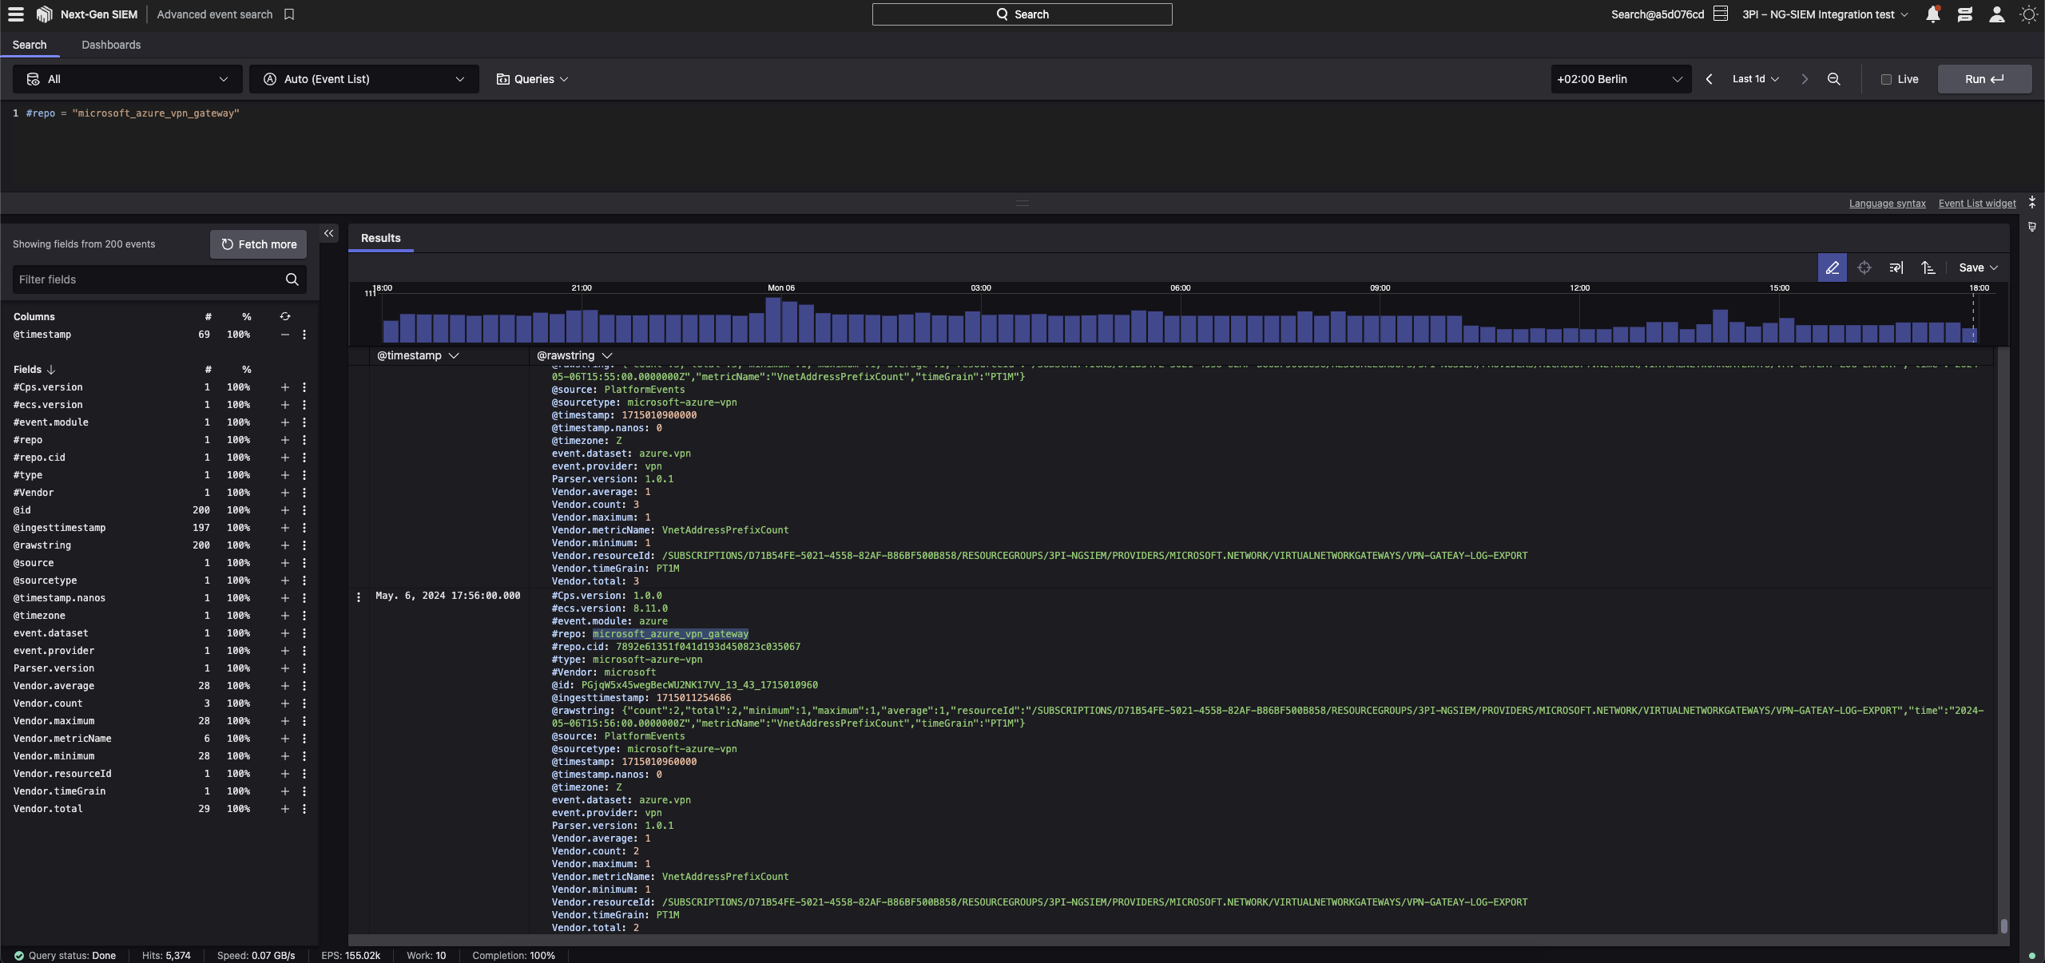Add Vendor.metricName field as column
Image resolution: width=2045 pixels, height=963 pixels.
point(284,739)
